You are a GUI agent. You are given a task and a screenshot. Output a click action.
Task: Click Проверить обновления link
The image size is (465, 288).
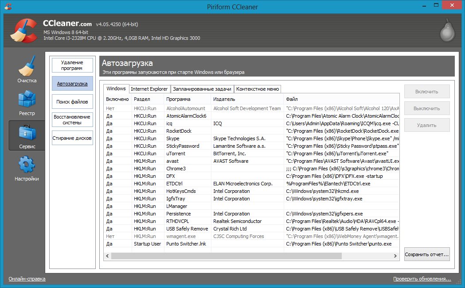click(422, 279)
